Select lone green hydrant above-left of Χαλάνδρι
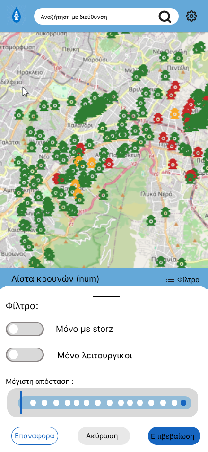 (71, 101)
